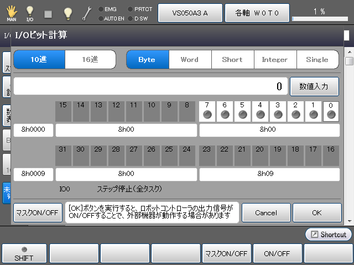Screen dimensions: 354x265
Task: Confirm with the OK button
Action: [x=316, y=212]
